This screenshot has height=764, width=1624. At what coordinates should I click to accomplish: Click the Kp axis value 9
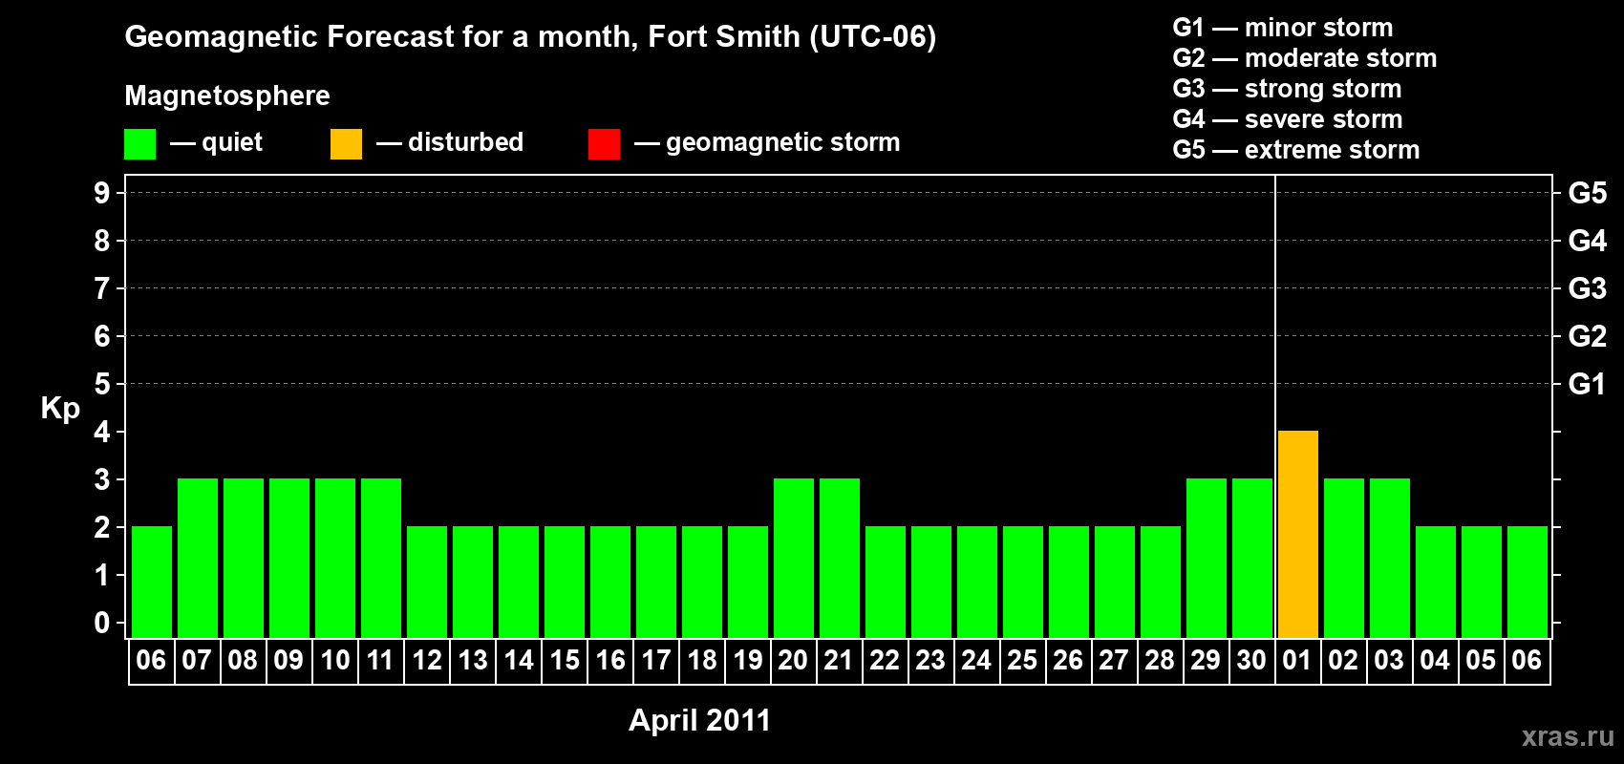coord(102,193)
